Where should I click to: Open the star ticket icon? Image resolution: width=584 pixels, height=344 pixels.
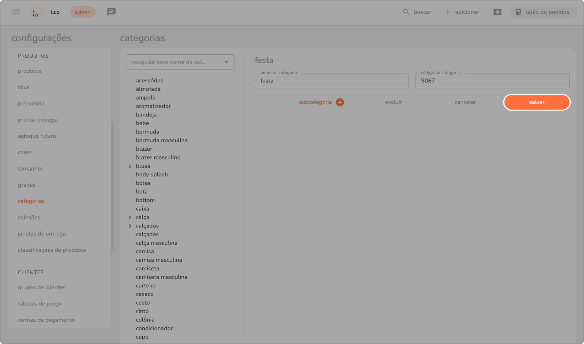[497, 12]
